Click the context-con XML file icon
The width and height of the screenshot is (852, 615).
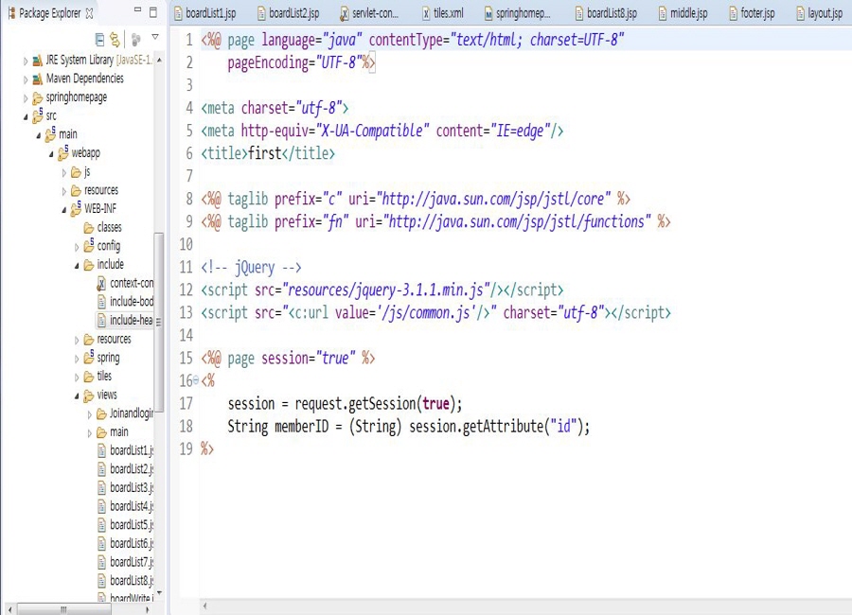[x=101, y=283]
